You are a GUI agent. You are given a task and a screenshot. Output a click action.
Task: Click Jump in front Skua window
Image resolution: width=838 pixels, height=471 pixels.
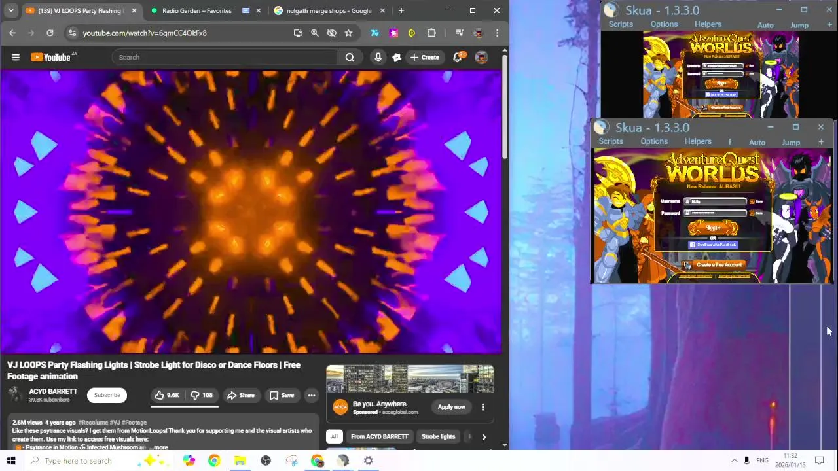(x=791, y=142)
